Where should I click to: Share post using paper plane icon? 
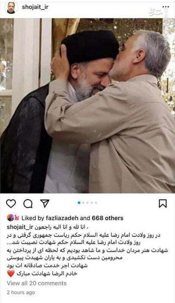[x=45, y=203]
